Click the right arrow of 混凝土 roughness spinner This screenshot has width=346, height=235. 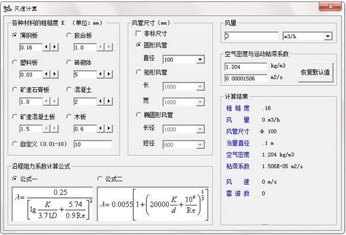coord(110,102)
